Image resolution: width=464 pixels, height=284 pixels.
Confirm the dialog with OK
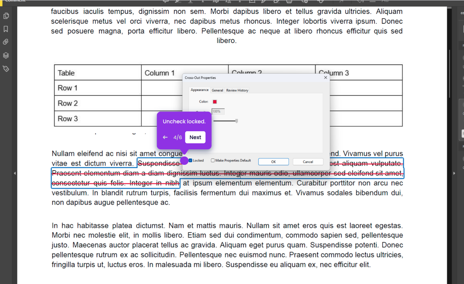click(x=273, y=161)
